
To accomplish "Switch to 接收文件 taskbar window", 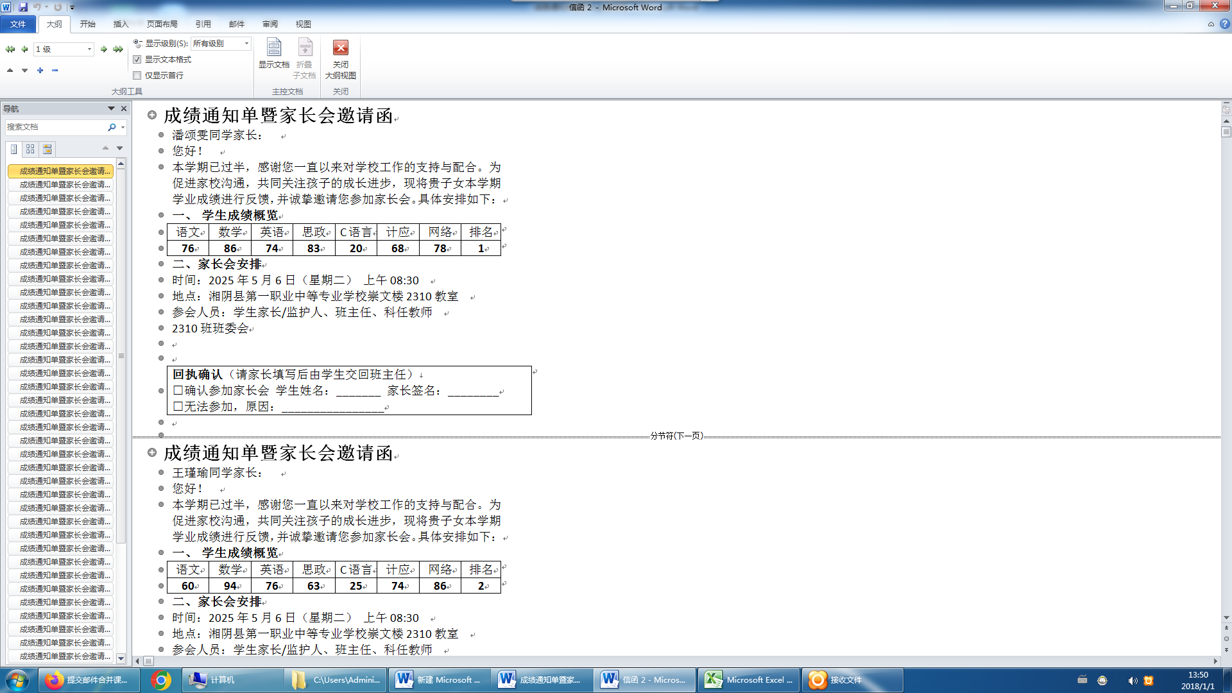I will (x=853, y=680).
